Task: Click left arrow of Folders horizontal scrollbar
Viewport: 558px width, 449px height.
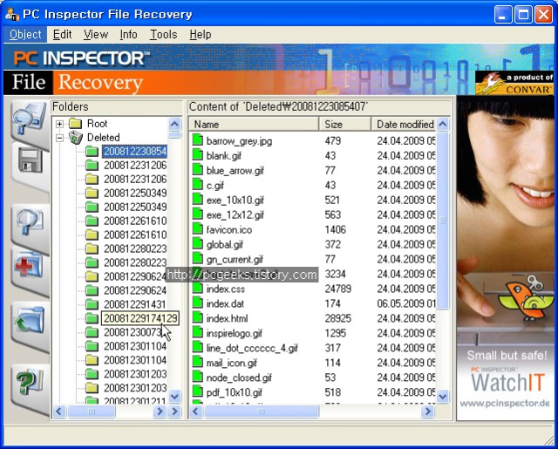Action: coord(59,412)
